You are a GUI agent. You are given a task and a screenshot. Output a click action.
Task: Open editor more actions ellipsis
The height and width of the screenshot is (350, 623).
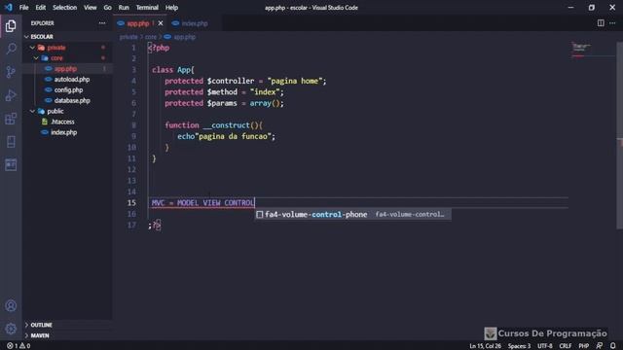(x=612, y=23)
